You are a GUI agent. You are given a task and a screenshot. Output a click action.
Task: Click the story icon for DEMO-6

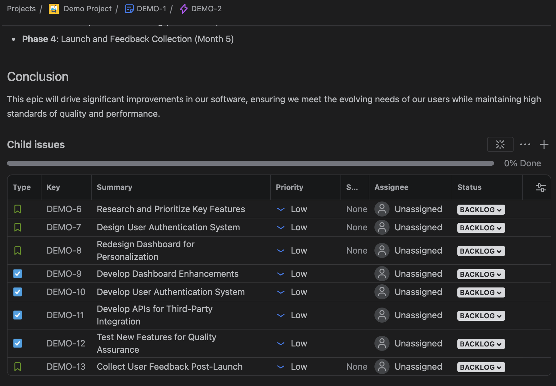(x=18, y=209)
